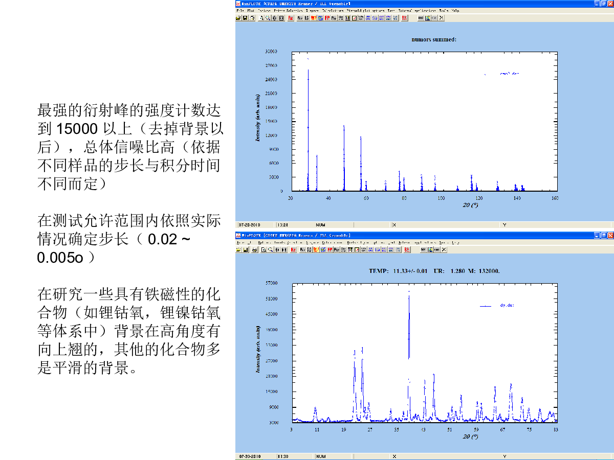Open Calculations menu in upper WinPLOTR window
Screen dimensions: 614x460
pyautogui.click(x=333, y=11)
